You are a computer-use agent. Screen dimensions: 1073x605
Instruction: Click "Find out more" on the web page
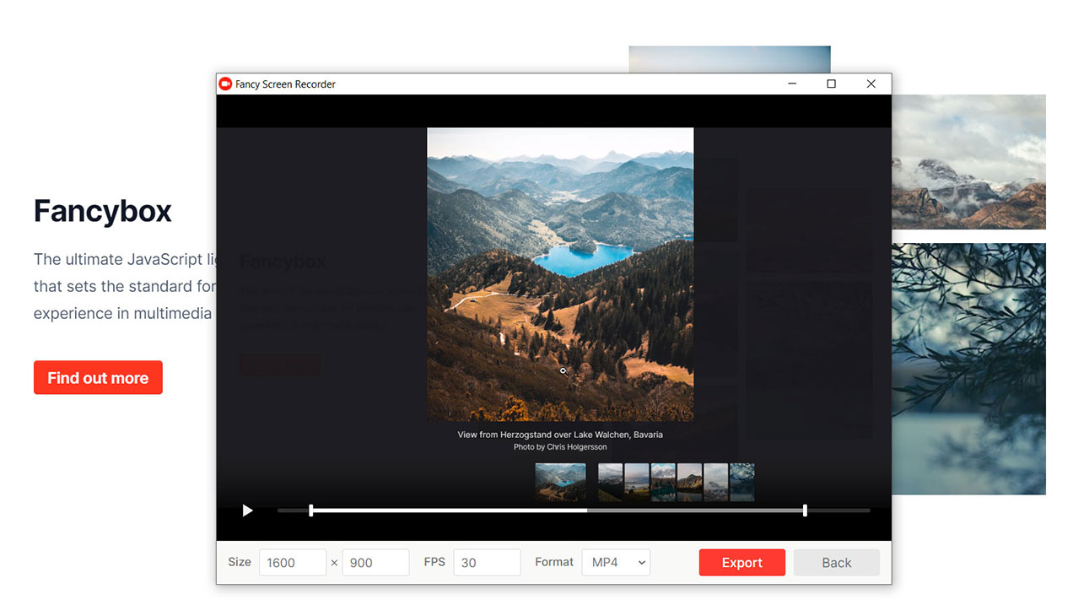click(x=98, y=378)
